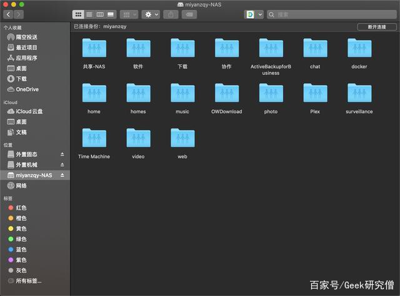The width and height of the screenshot is (400, 296).
Task: Filter by 紫色 purple tag
Action: [x=35, y=260]
